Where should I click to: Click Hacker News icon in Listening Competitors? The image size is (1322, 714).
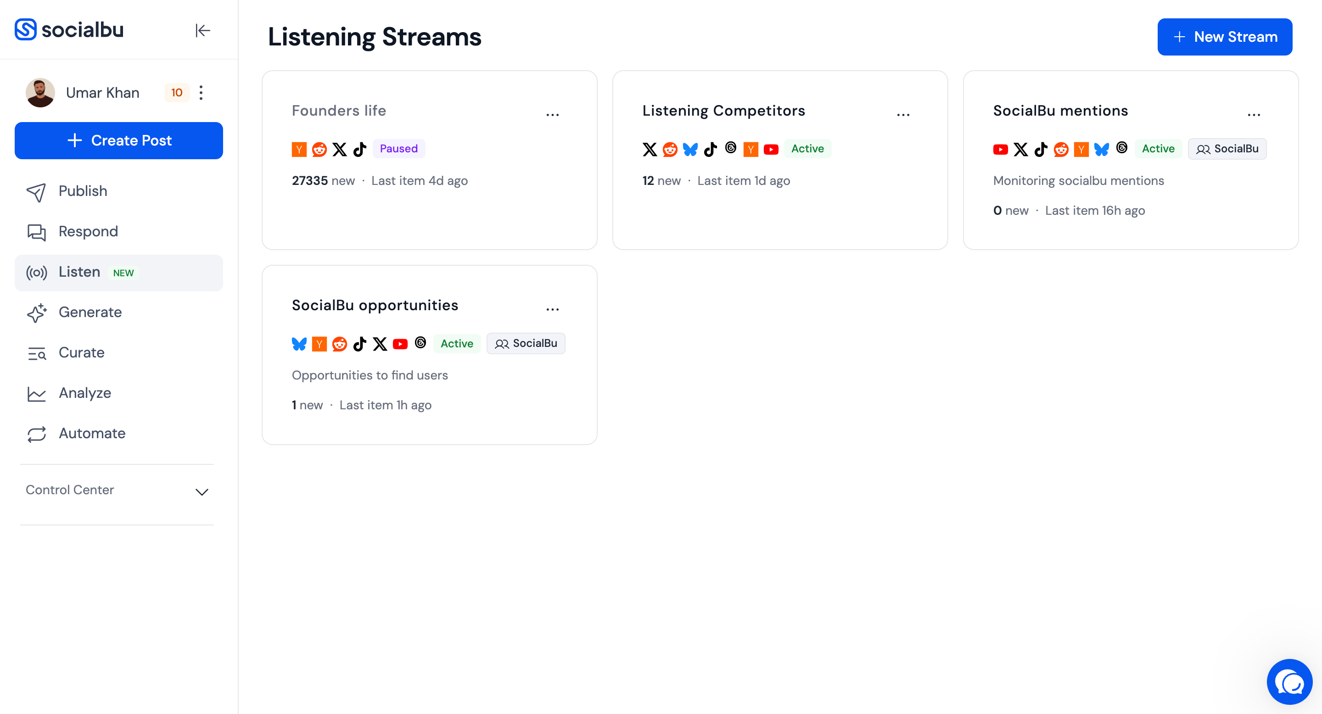point(751,149)
